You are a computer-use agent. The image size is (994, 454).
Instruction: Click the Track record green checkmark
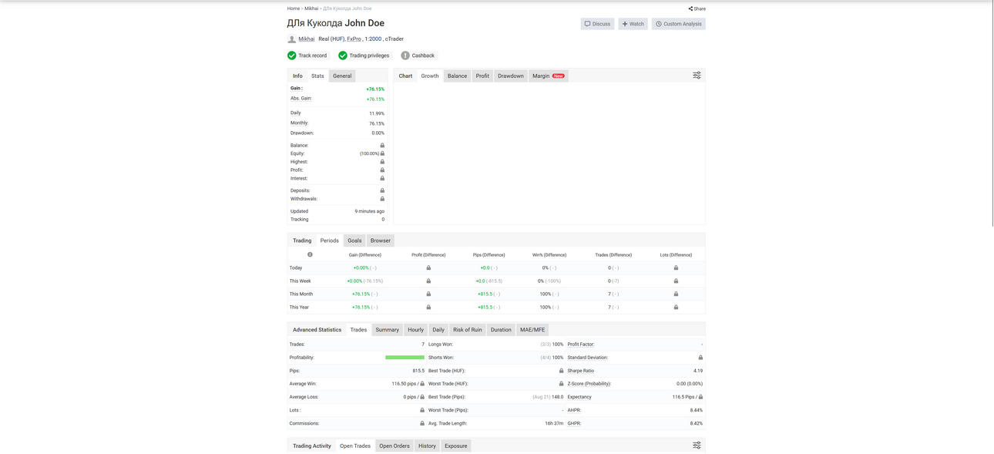pos(292,55)
